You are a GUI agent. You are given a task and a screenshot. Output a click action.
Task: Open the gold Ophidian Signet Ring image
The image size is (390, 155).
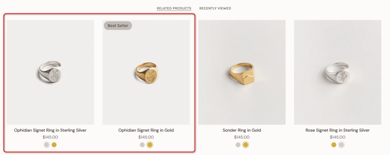point(146,72)
